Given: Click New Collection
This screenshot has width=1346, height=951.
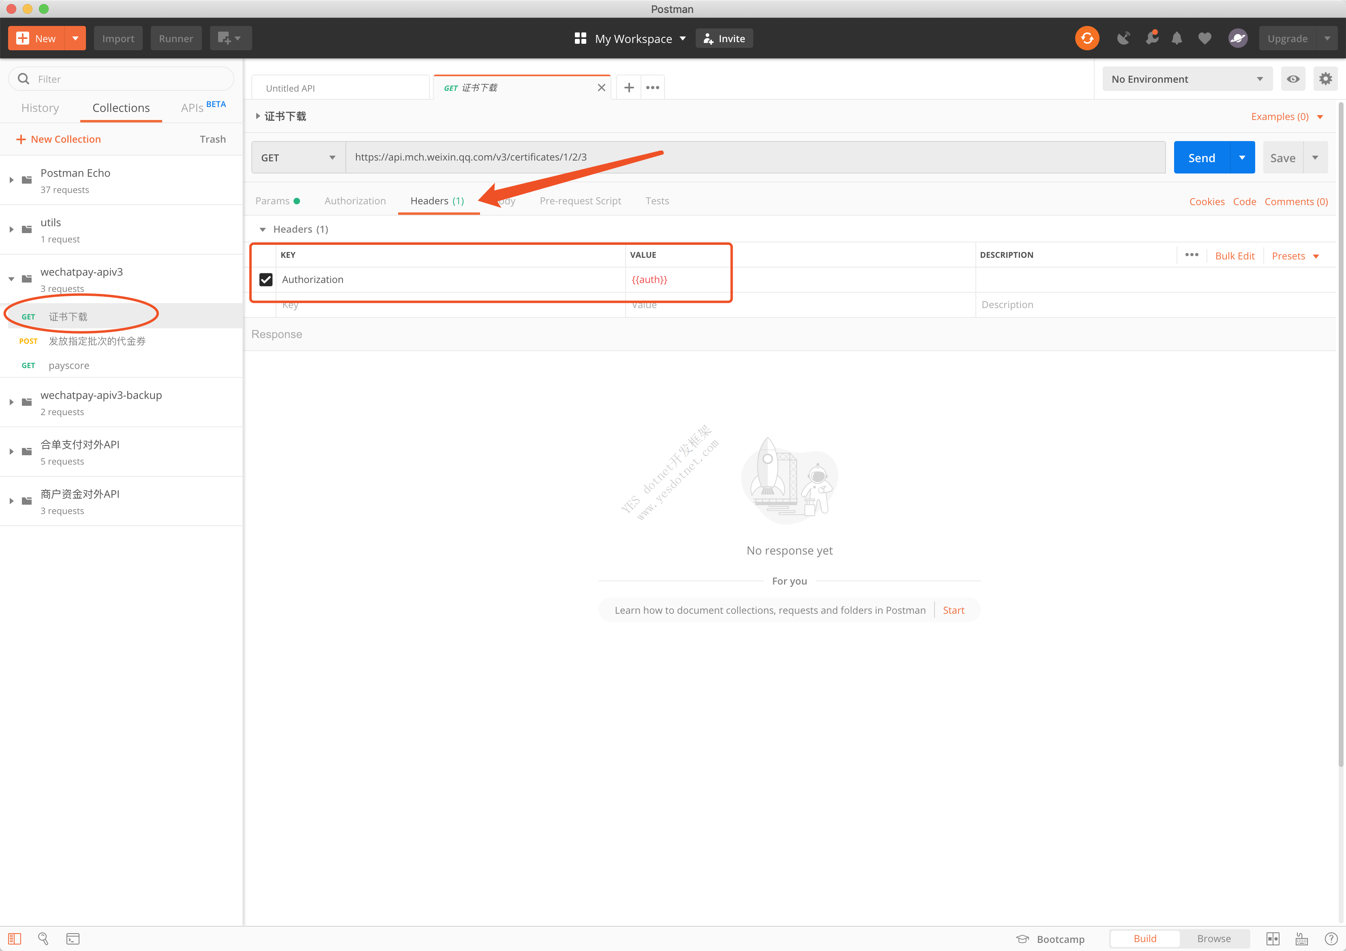Looking at the screenshot, I should [x=58, y=139].
